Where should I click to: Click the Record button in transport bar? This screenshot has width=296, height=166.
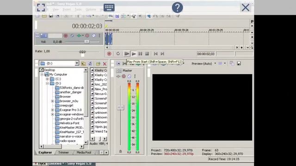pos(109,54)
